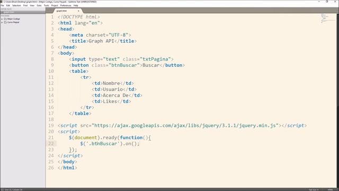Click the closing html tag on line 26

(67, 168)
